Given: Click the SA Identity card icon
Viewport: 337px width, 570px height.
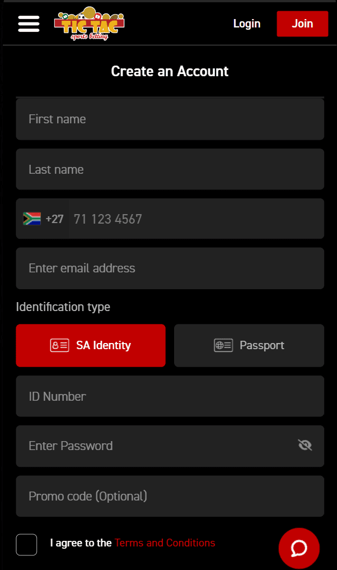Looking at the screenshot, I should (59, 345).
